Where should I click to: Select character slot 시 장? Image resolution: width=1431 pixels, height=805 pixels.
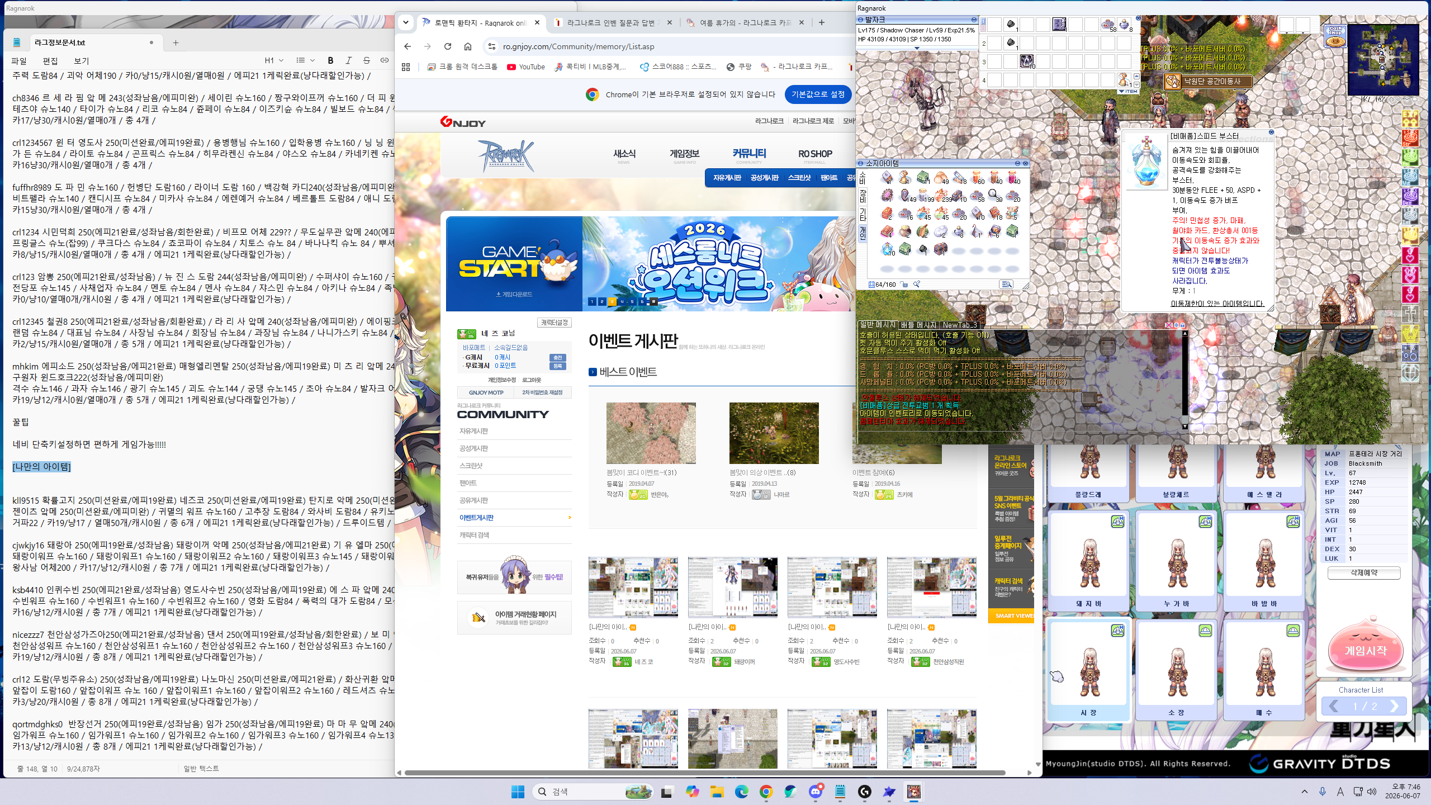1087,670
